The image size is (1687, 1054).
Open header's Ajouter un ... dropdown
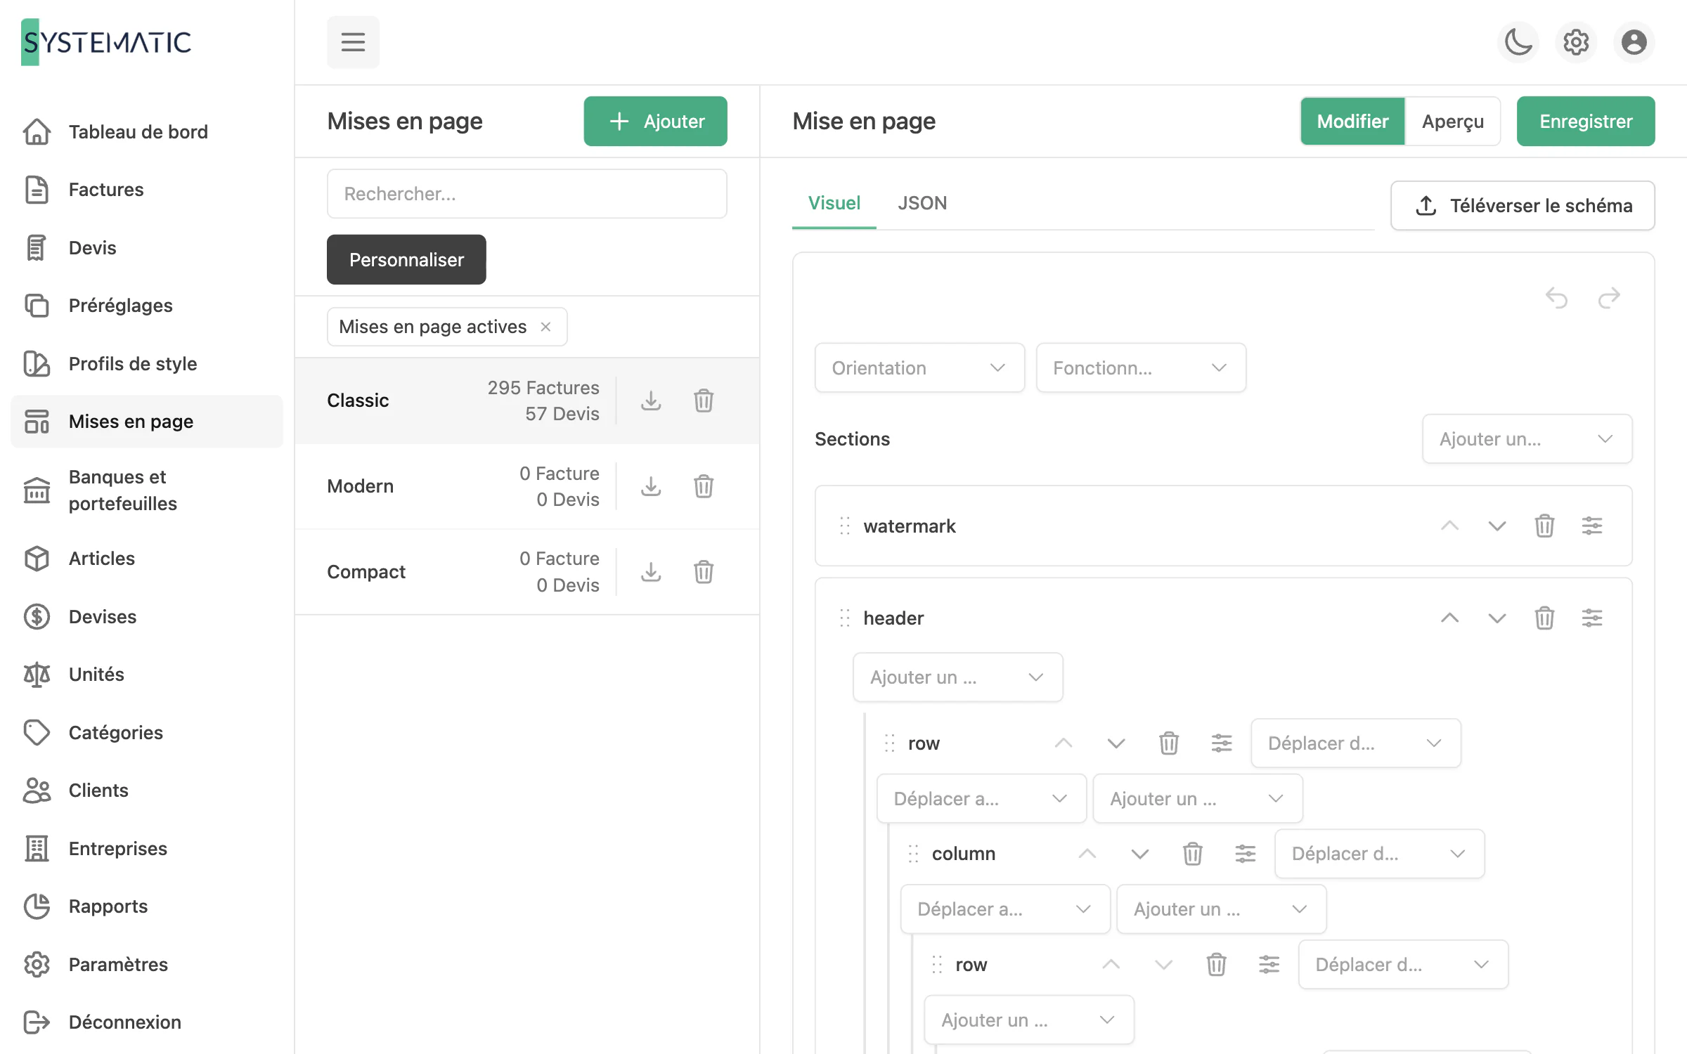957,677
